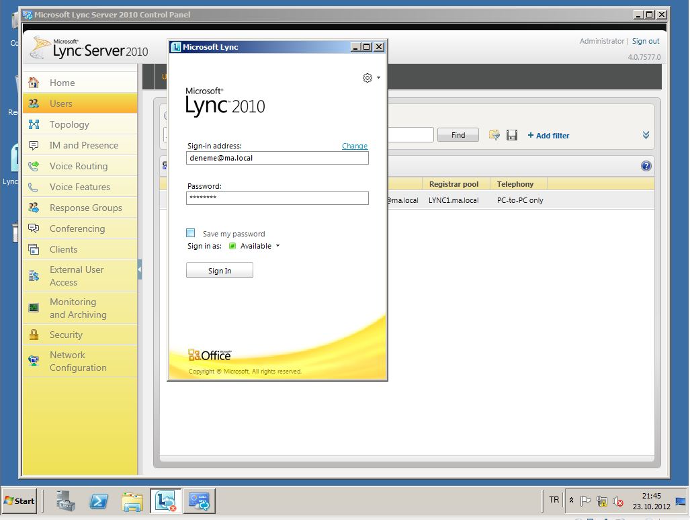Go to IM and Presence
Screen dimensions: 690x520
[80, 145]
